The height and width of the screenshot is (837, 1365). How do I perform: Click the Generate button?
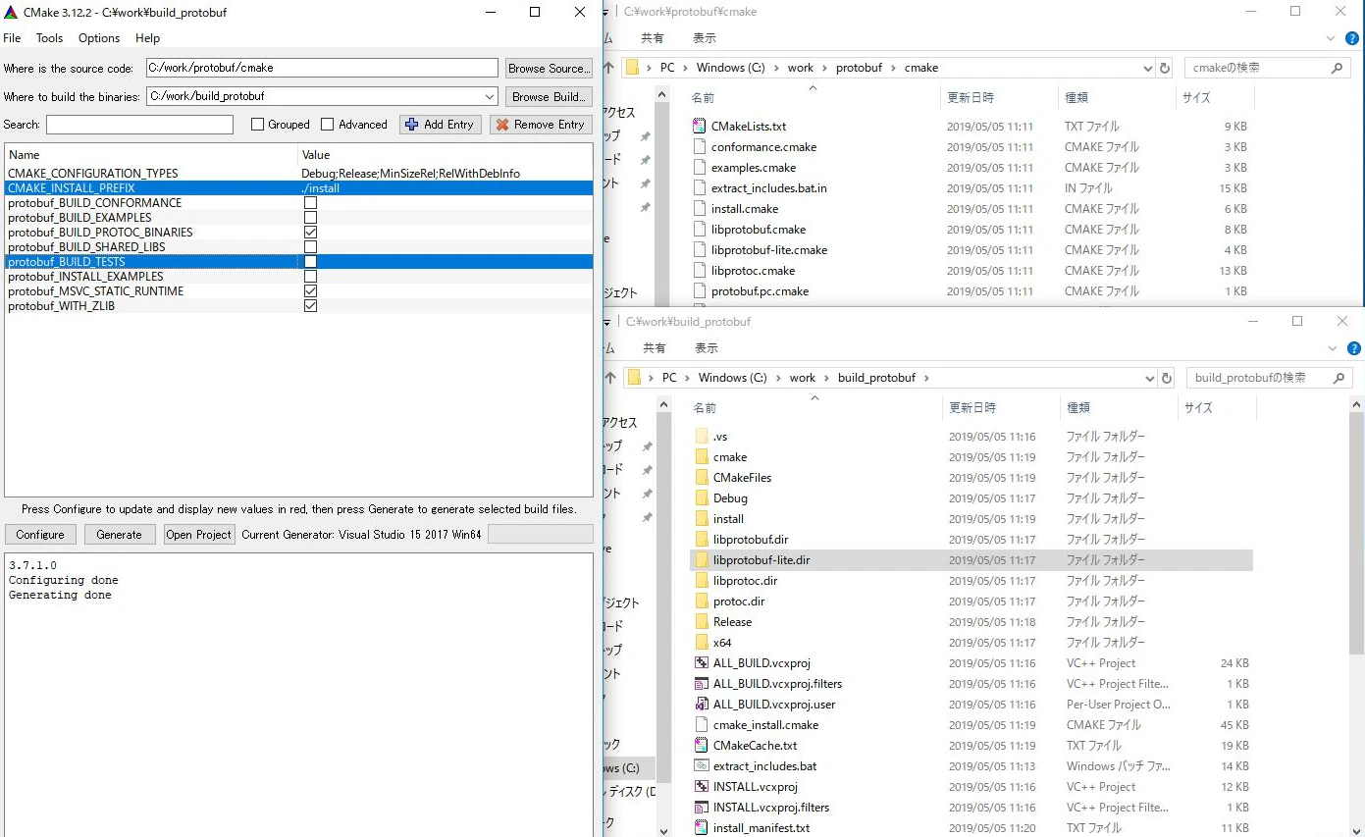tap(120, 534)
